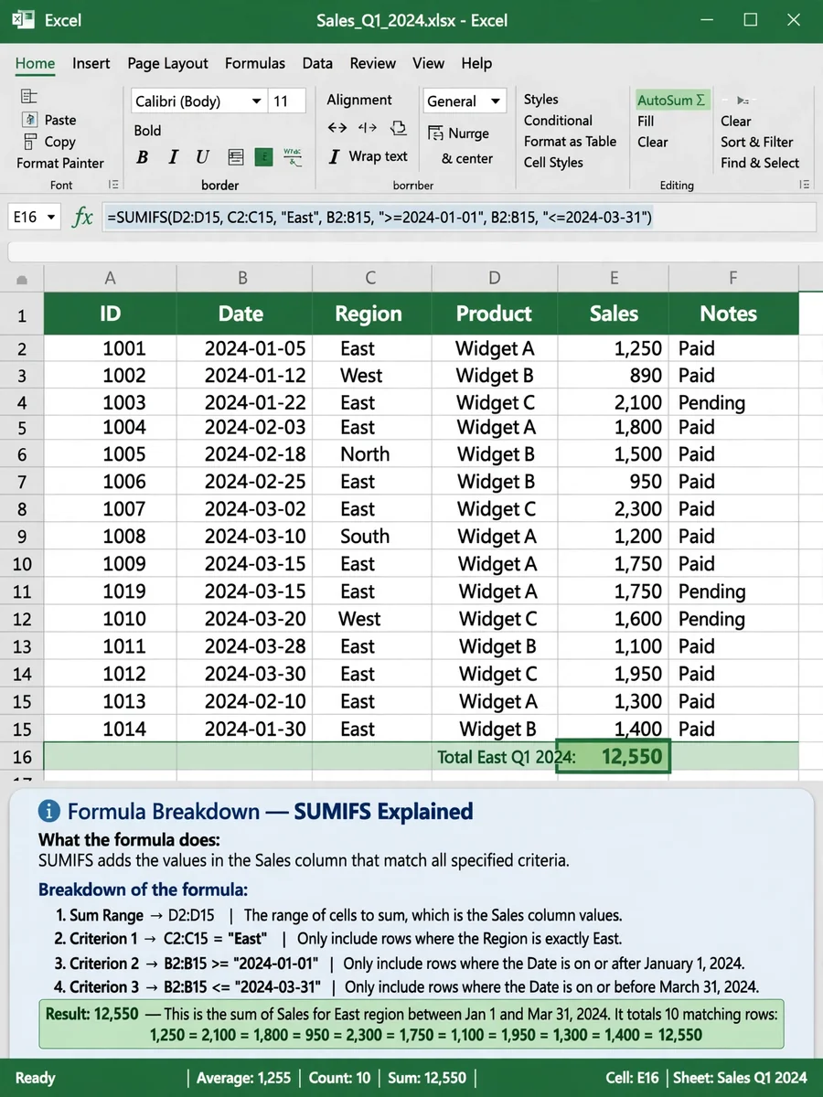Select the result cell showing 12,550
The image size is (823, 1097).
614,756
